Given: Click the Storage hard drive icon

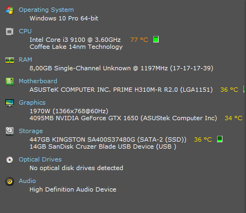Looking at the screenshot, I should click(10, 131).
